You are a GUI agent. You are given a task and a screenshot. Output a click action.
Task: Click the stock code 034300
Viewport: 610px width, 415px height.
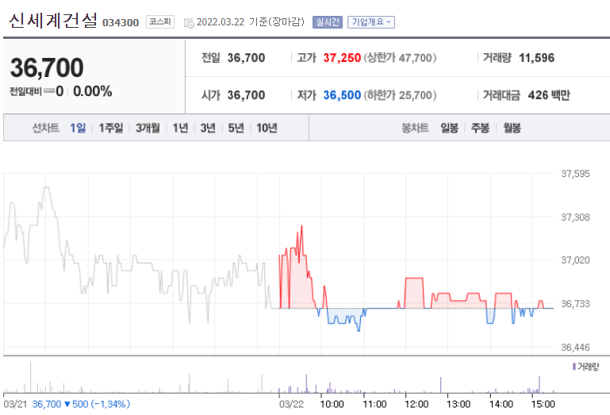(121, 23)
